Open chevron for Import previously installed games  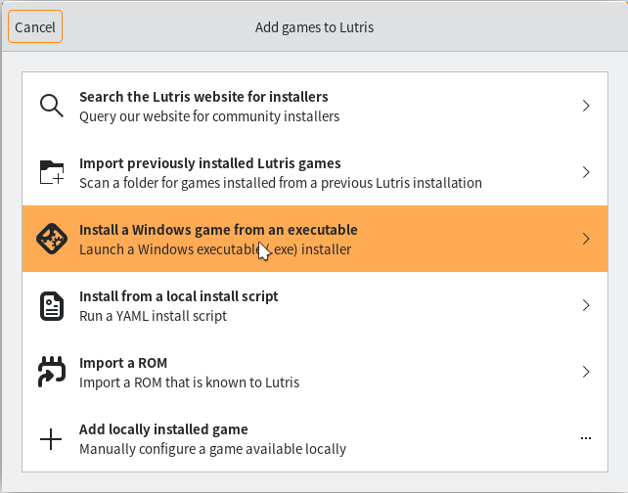[586, 172]
